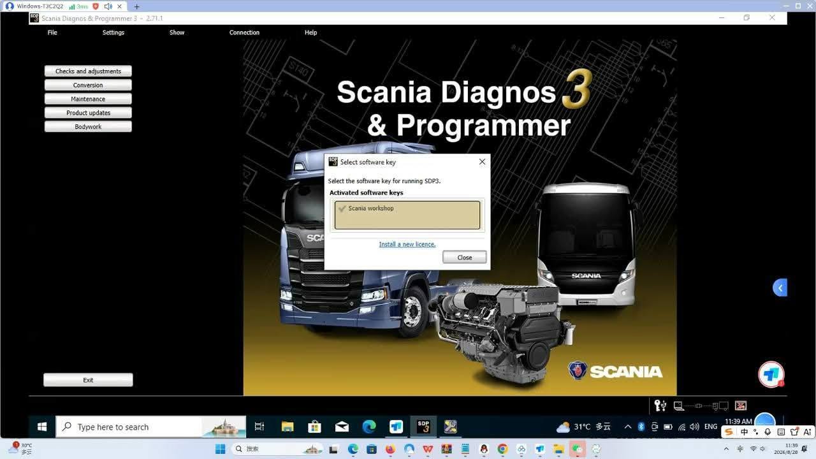This screenshot has width=816, height=459.
Task: Click the local Wi-Fi tray icon
Action: pyautogui.click(x=753, y=449)
